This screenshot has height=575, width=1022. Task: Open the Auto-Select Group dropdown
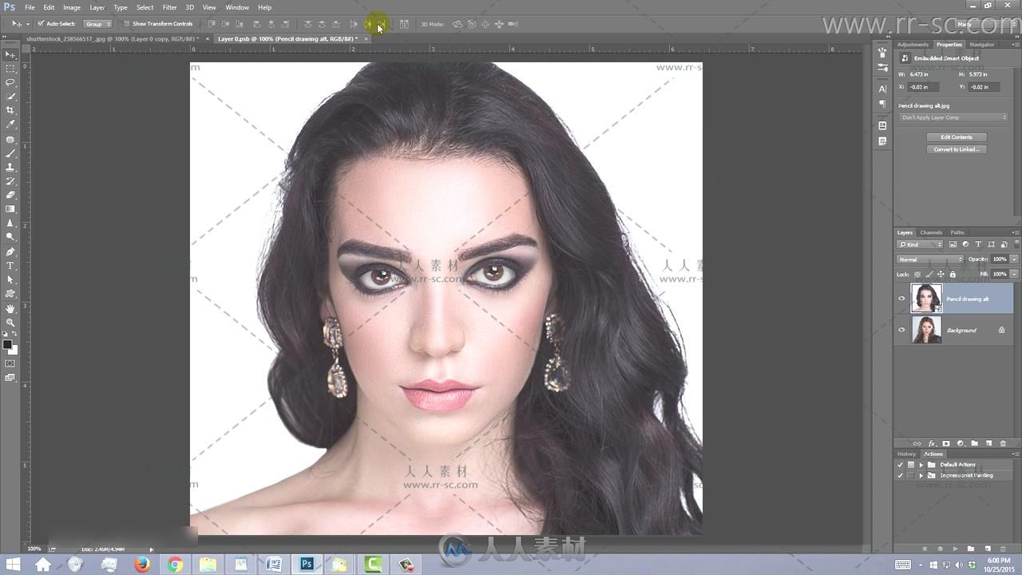click(x=98, y=24)
